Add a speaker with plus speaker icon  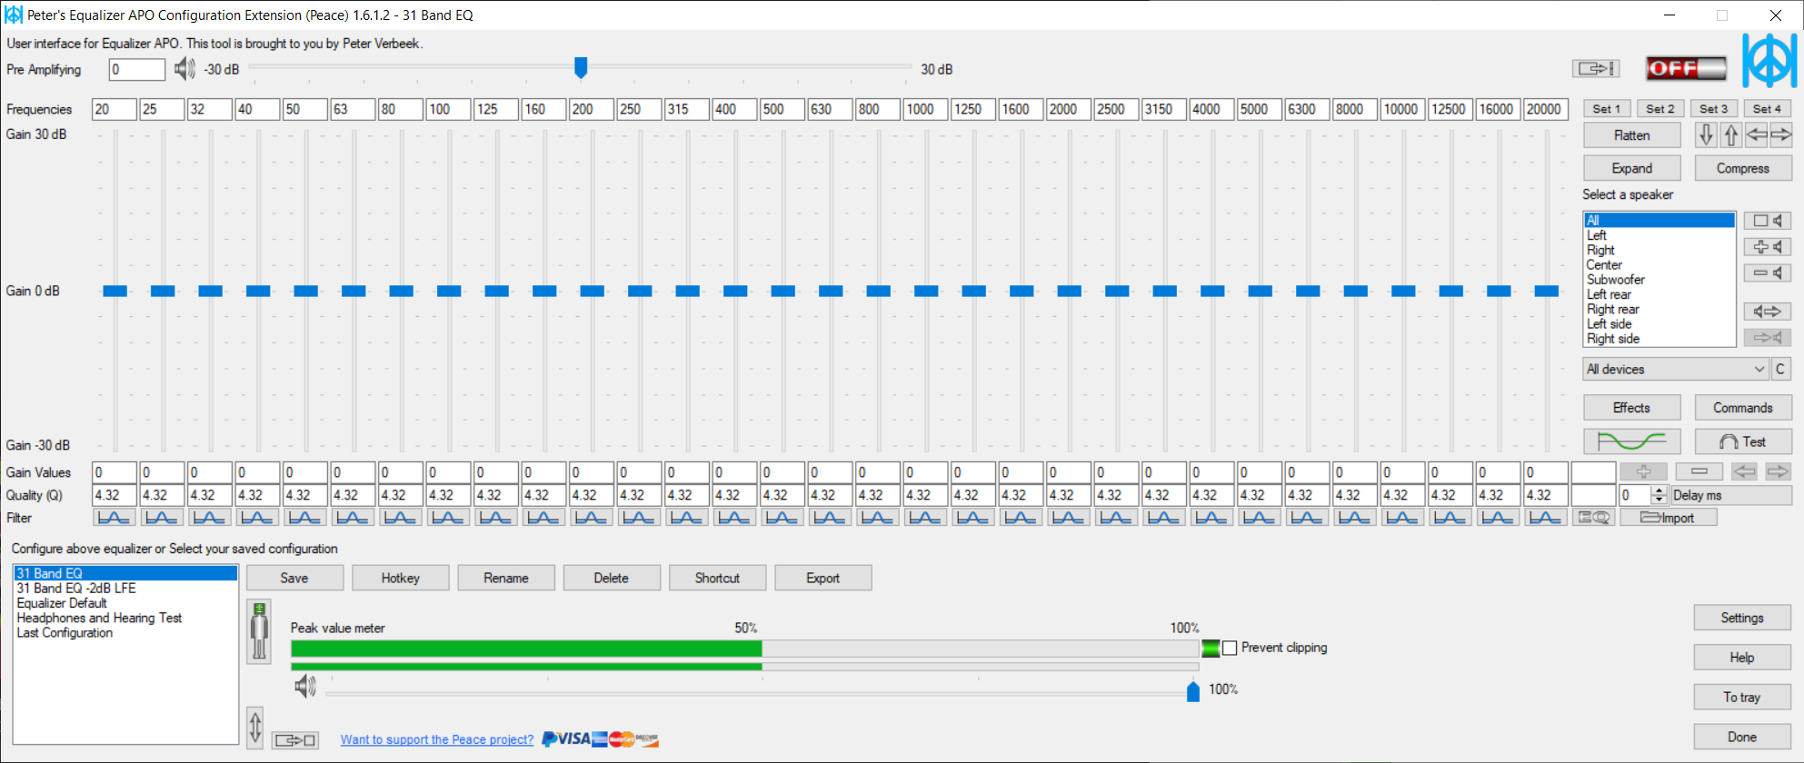(1768, 247)
